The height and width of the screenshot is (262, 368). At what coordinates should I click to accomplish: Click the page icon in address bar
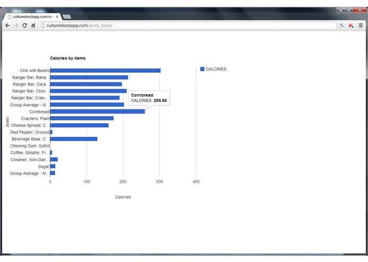click(x=42, y=25)
